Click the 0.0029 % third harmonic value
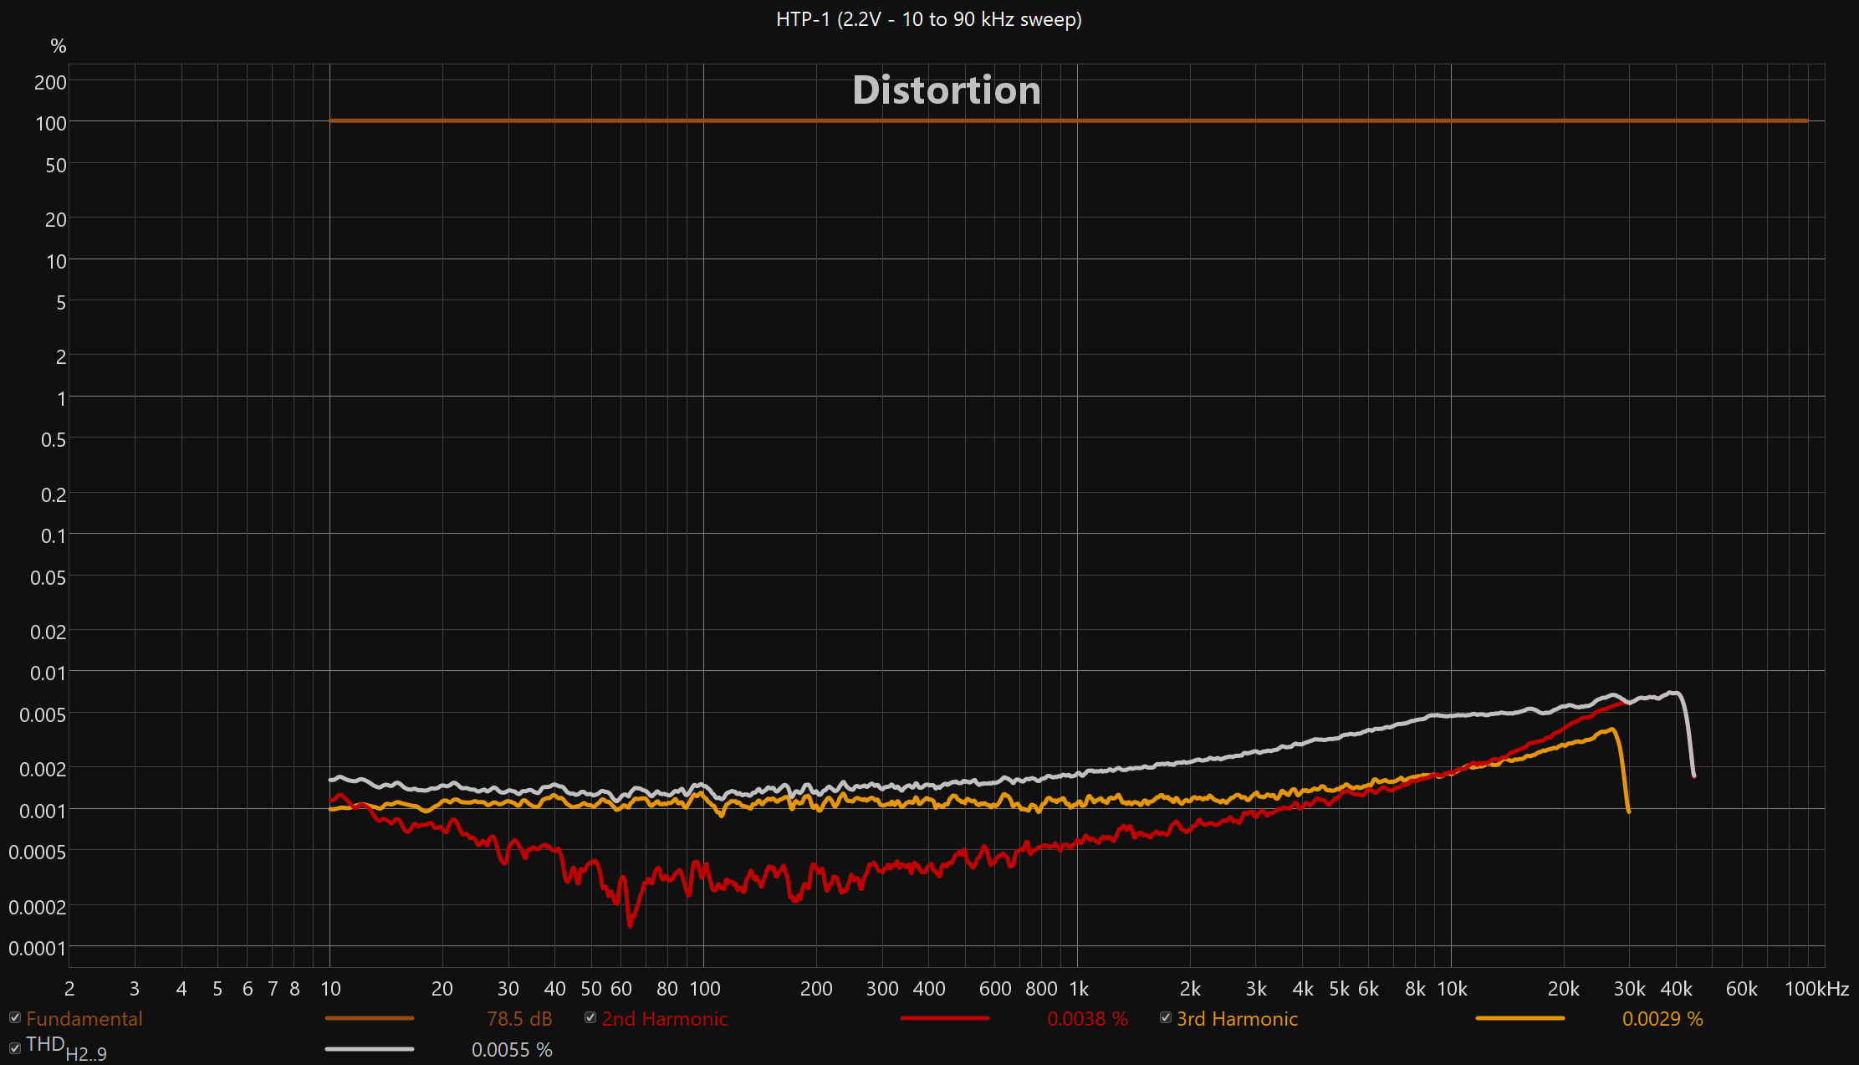The width and height of the screenshot is (1859, 1065). tap(1662, 1019)
